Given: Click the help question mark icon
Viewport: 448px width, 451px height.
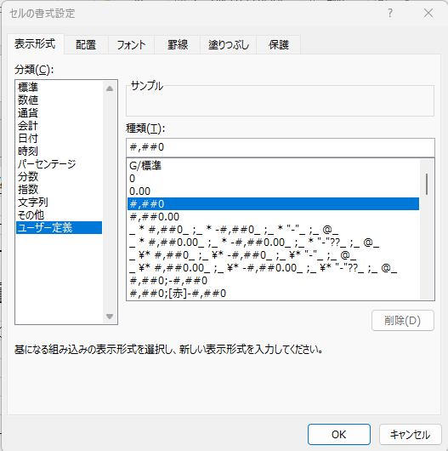Looking at the screenshot, I should coord(390,13).
